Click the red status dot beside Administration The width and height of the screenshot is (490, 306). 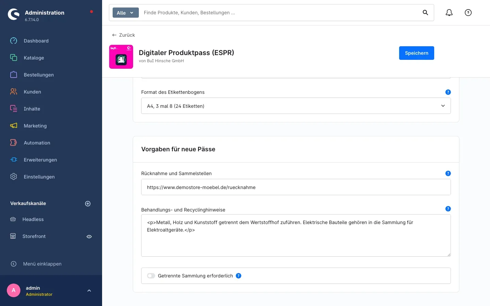(x=92, y=12)
